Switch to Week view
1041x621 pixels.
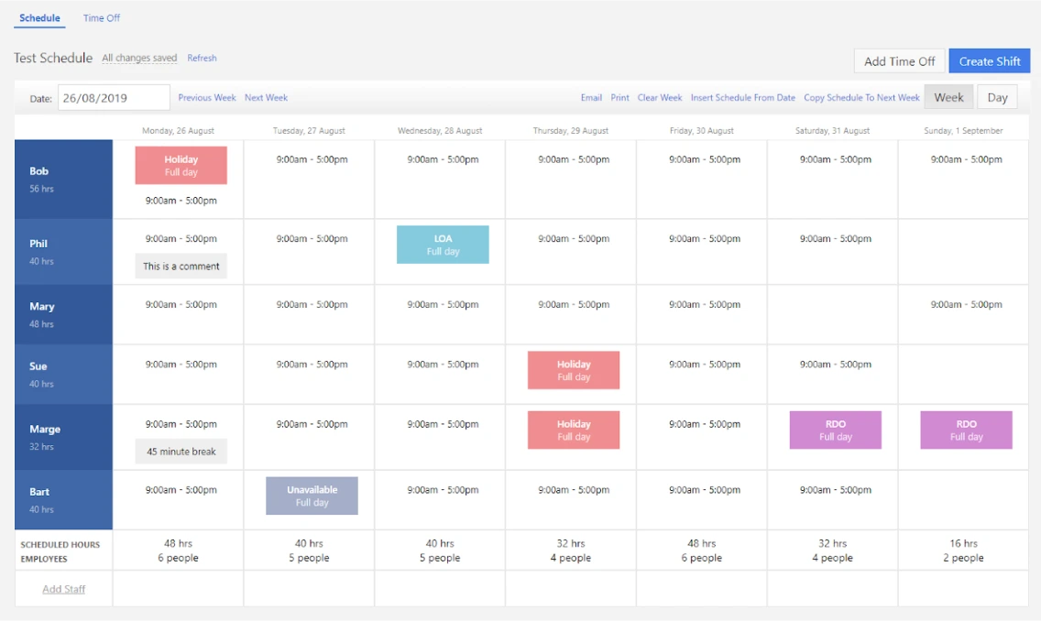coord(949,96)
